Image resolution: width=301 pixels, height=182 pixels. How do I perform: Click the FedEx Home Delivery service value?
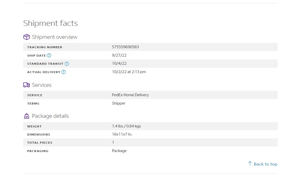tap(130, 95)
